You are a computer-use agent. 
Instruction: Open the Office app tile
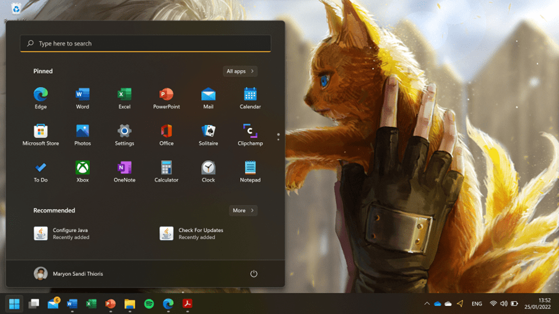(x=166, y=135)
